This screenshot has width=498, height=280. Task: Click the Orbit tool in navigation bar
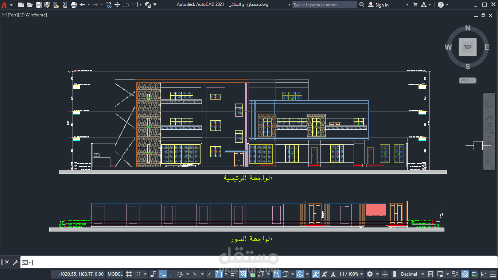[489, 143]
